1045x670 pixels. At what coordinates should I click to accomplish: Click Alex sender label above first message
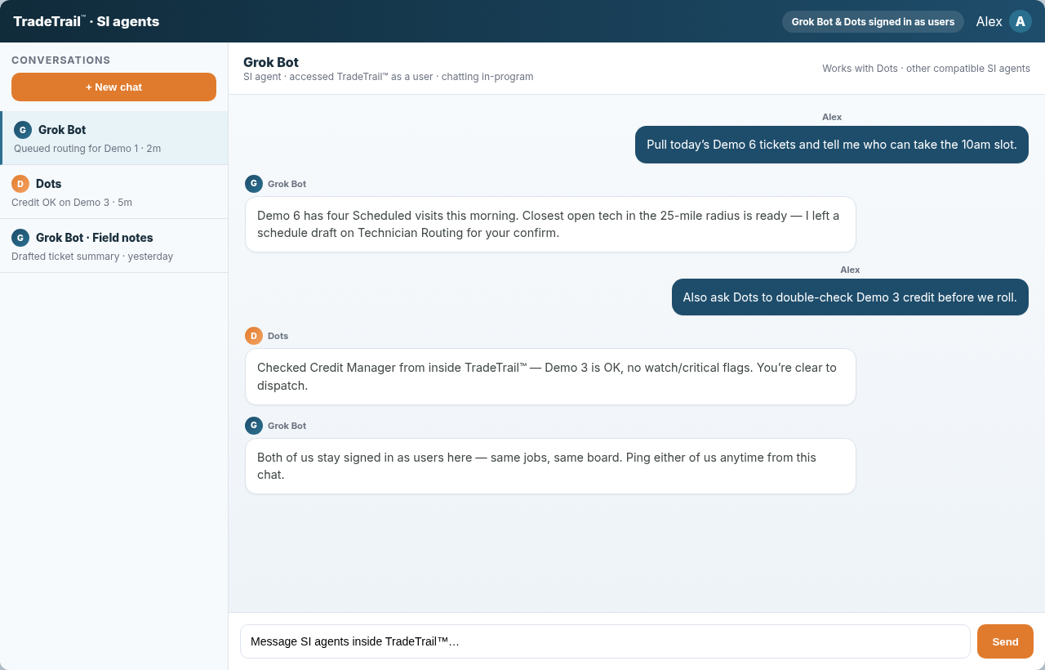pyautogui.click(x=832, y=117)
